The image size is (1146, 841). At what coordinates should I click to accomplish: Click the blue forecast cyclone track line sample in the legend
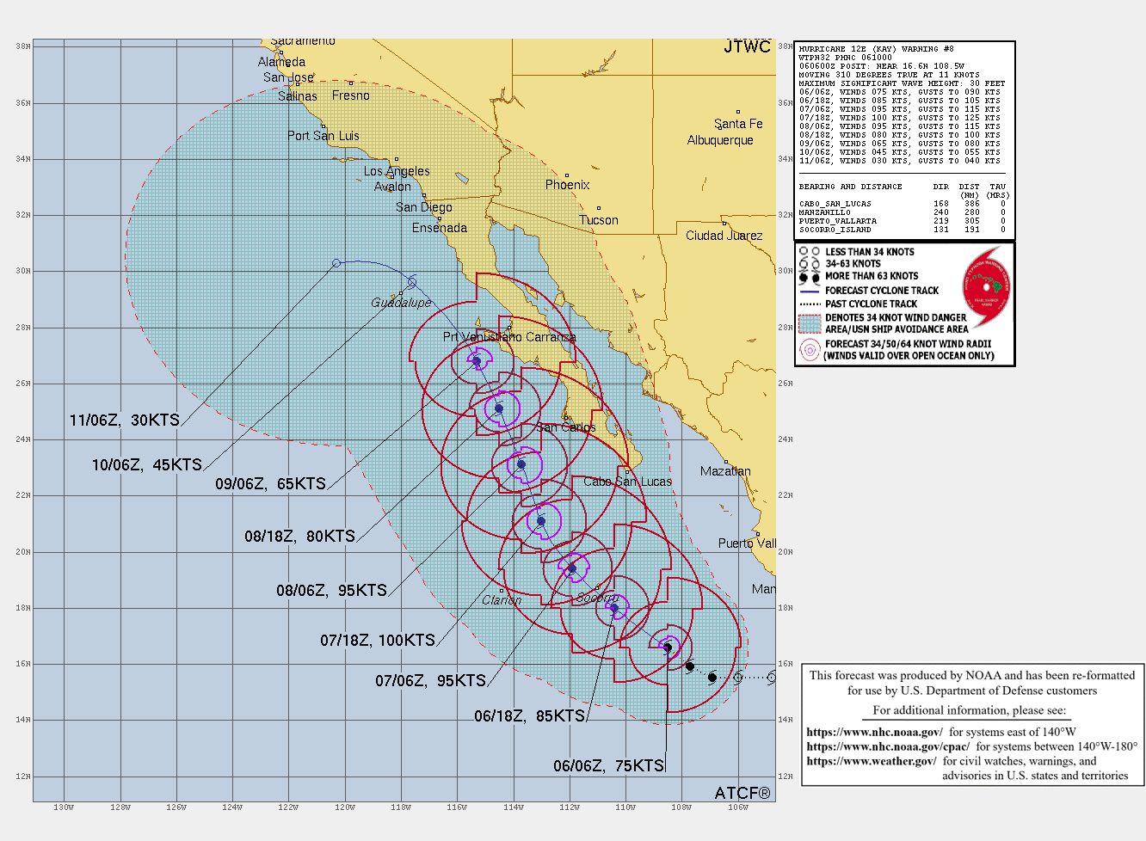coord(810,291)
